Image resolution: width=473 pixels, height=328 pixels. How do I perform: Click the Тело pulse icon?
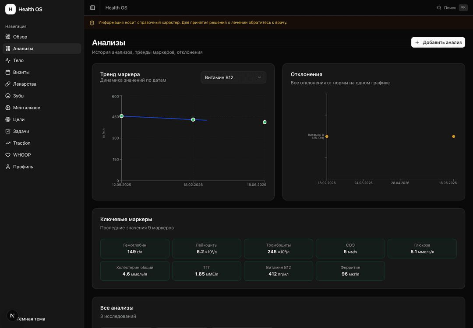(8, 60)
